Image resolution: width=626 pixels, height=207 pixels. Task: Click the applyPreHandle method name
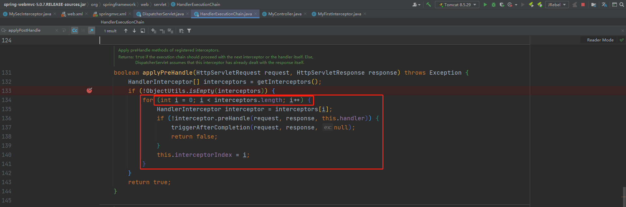168,73
